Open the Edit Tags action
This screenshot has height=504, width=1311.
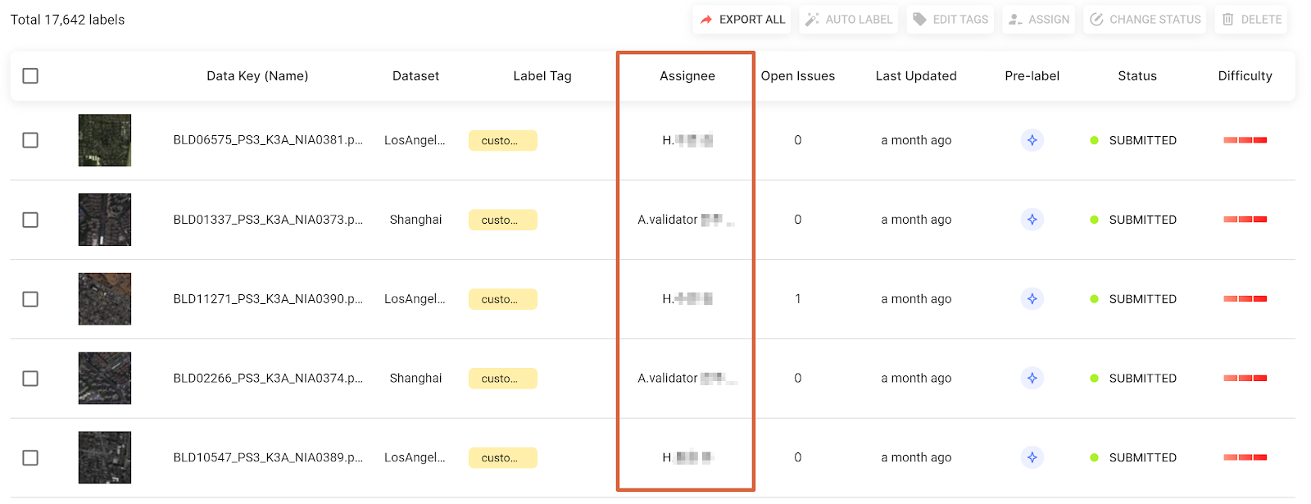tap(950, 20)
